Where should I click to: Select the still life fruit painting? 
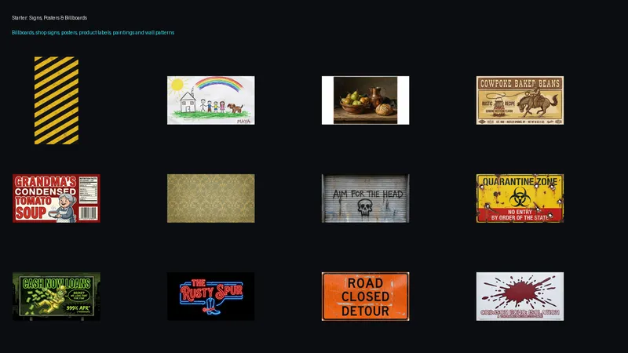click(365, 100)
